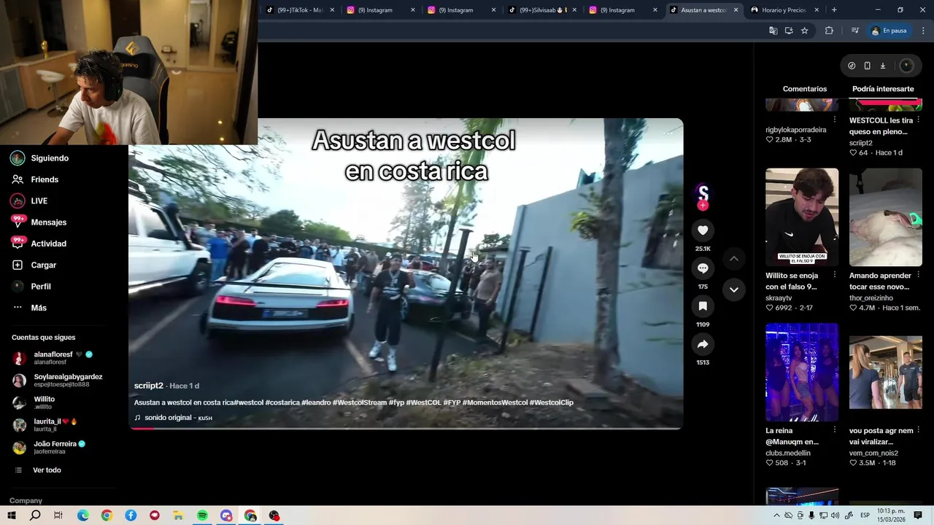Click #costarica hashtag in caption
Viewport: 934px width, 525px height.
tap(282, 402)
